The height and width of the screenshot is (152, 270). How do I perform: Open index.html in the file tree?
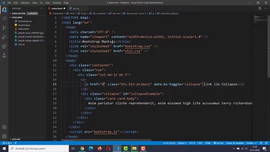[24, 29]
